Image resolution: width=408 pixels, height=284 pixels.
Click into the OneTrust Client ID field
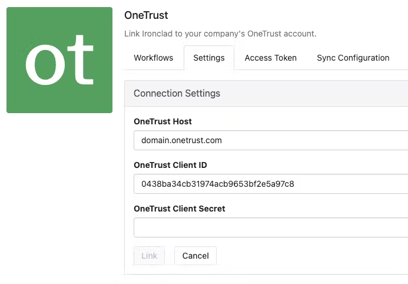271,184
